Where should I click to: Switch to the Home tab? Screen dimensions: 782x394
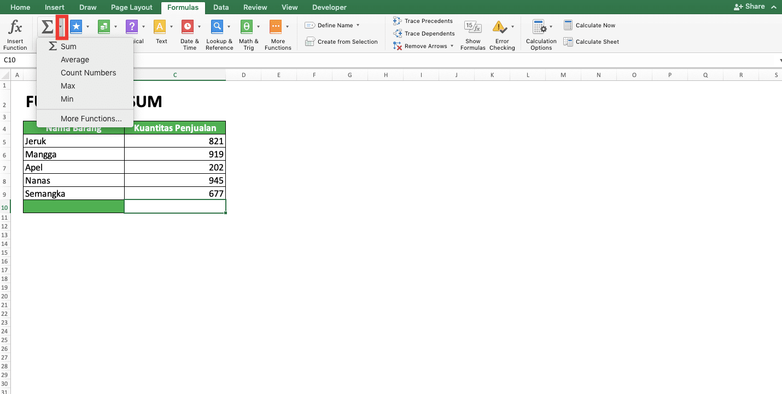(x=20, y=7)
